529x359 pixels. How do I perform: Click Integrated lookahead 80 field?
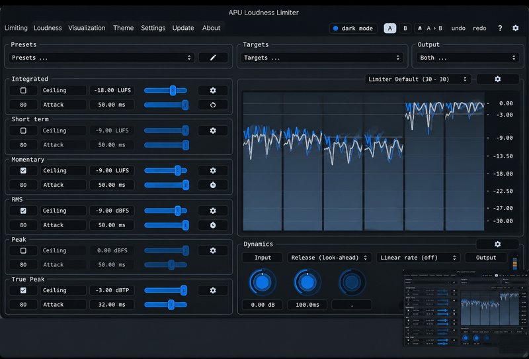pos(23,105)
